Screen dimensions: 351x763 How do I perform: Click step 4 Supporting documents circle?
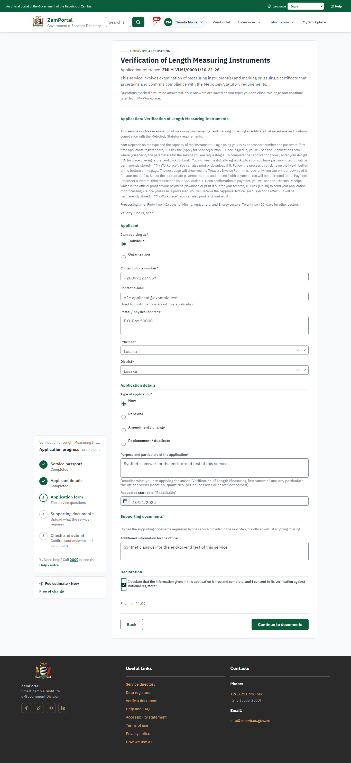coord(43,514)
